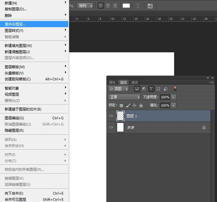Select the 图层 1 thumbnail
This screenshot has width=217, height=202.
pos(120,116)
